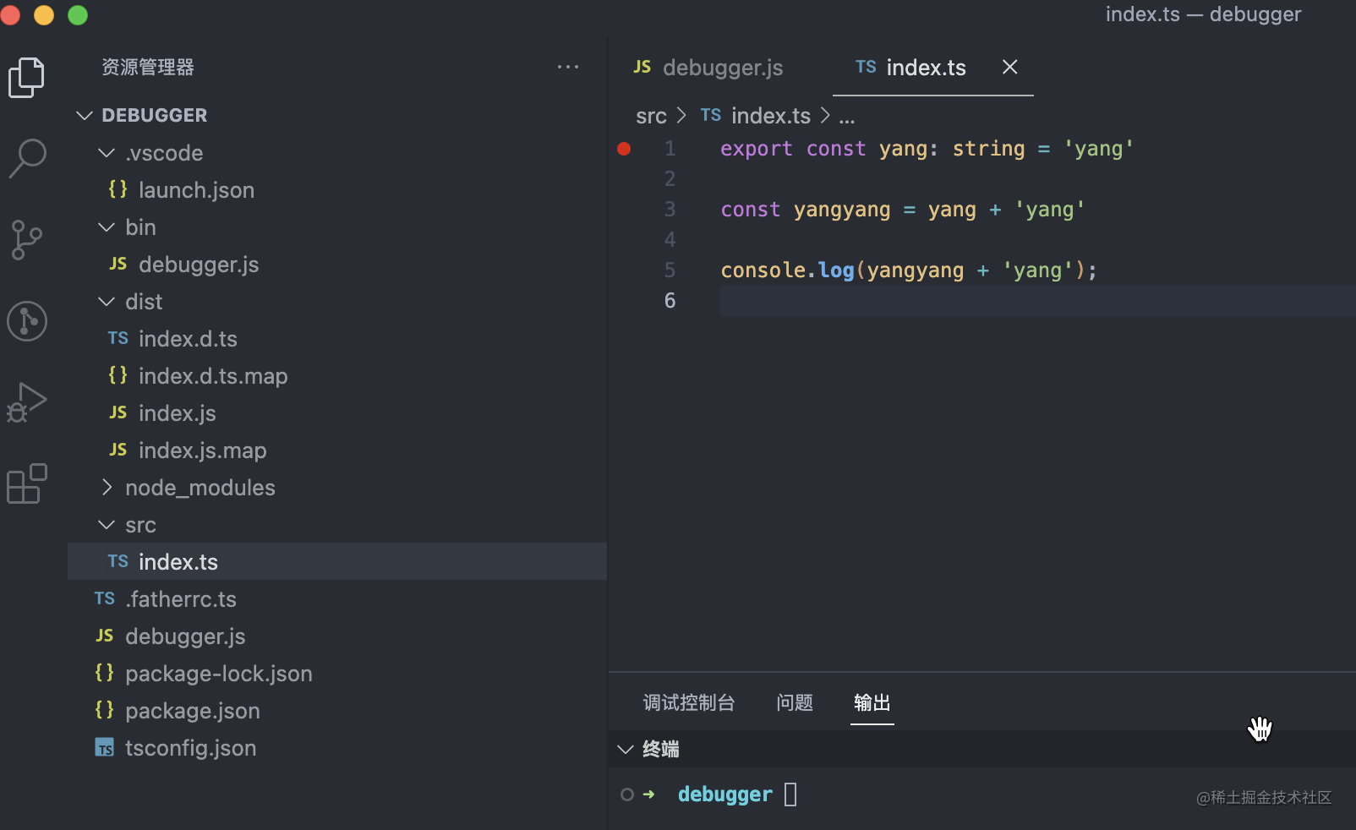Open the Explorer view in activity bar
Screen dimensions: 1356x830
click(26, 78)
